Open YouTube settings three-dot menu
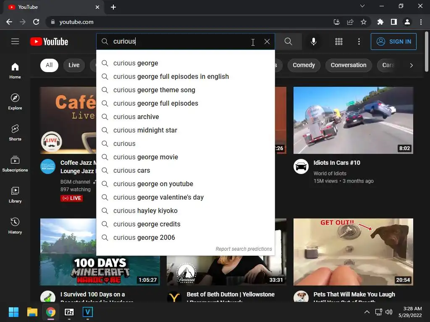The height and width of the screenshot is (322, 430). point(359,42)
